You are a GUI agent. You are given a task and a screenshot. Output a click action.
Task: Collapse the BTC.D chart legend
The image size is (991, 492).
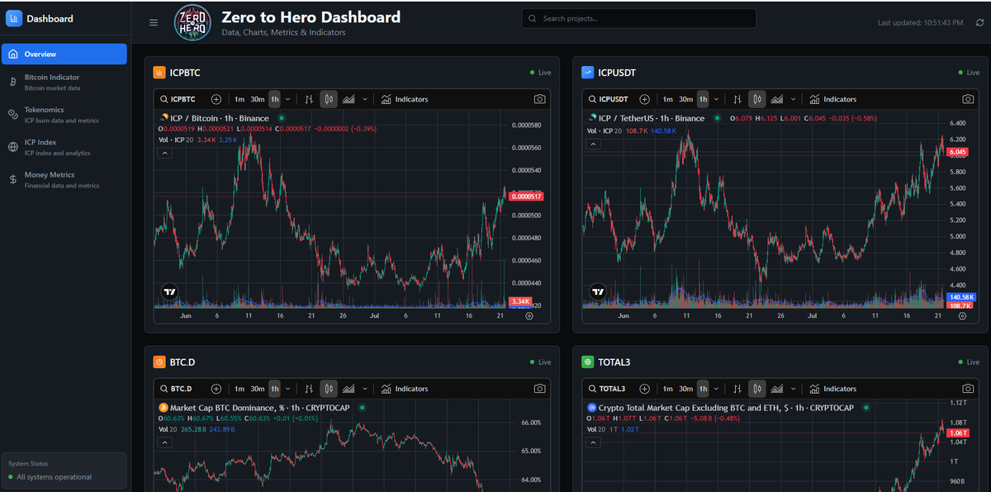[x=164, y=442]
